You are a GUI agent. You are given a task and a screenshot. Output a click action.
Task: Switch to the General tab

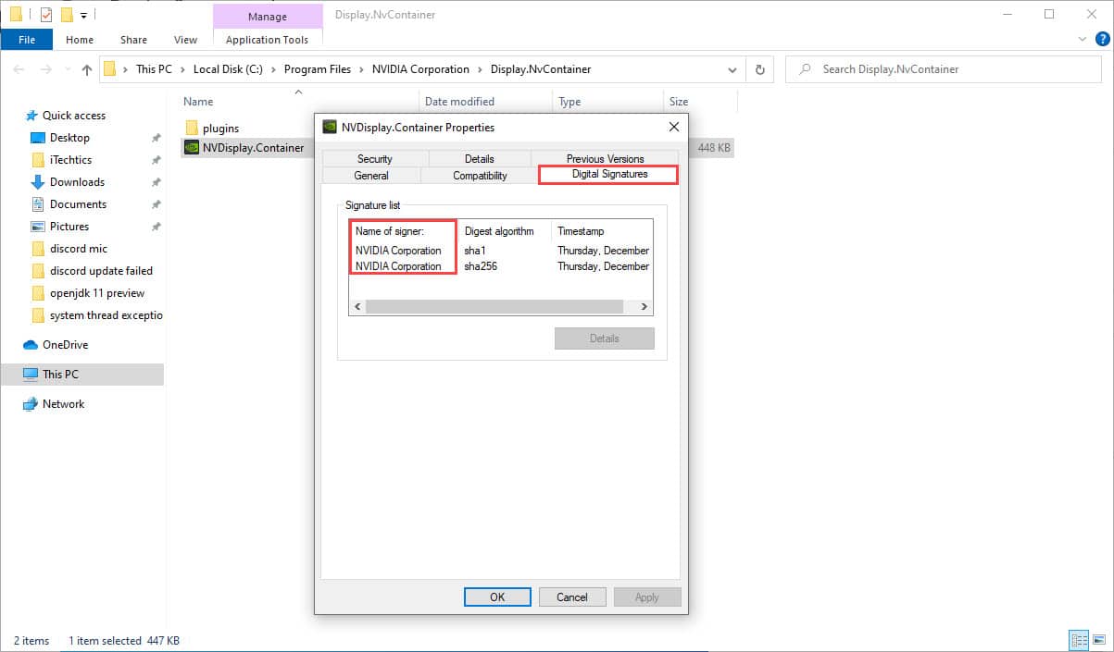[x=371, y=176]
